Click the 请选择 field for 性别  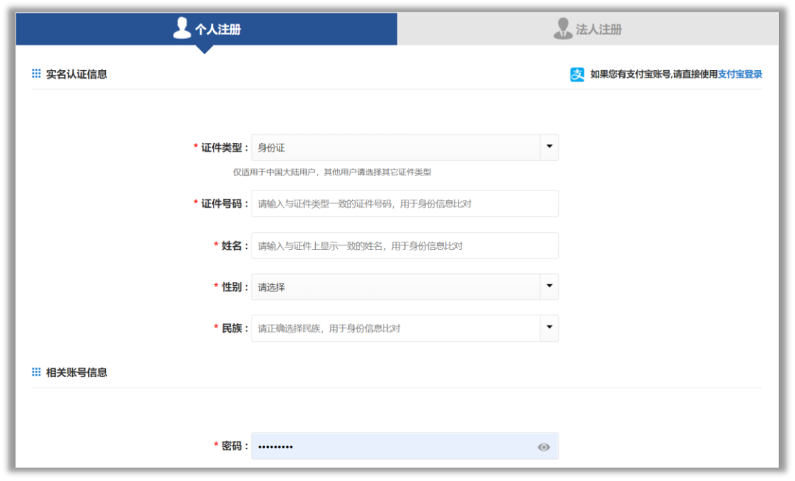click(395, 287)
